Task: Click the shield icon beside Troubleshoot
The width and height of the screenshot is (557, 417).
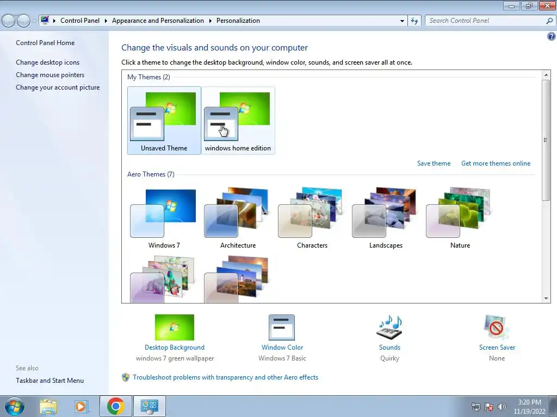Action: [x=126, y=377]
